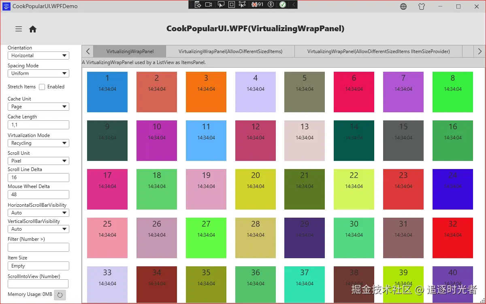
Task: Click the green checkmark hot reload icon
Action: (x=283, y=4)
